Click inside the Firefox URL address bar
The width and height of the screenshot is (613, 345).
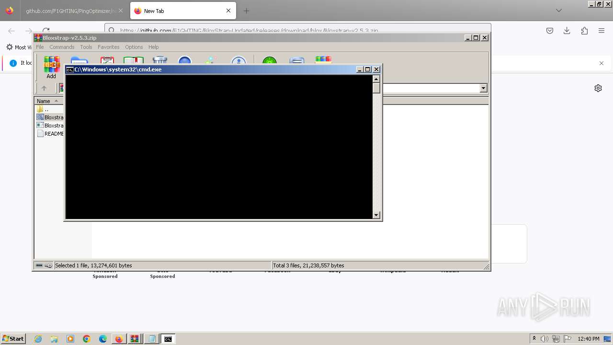pos(297,30)
